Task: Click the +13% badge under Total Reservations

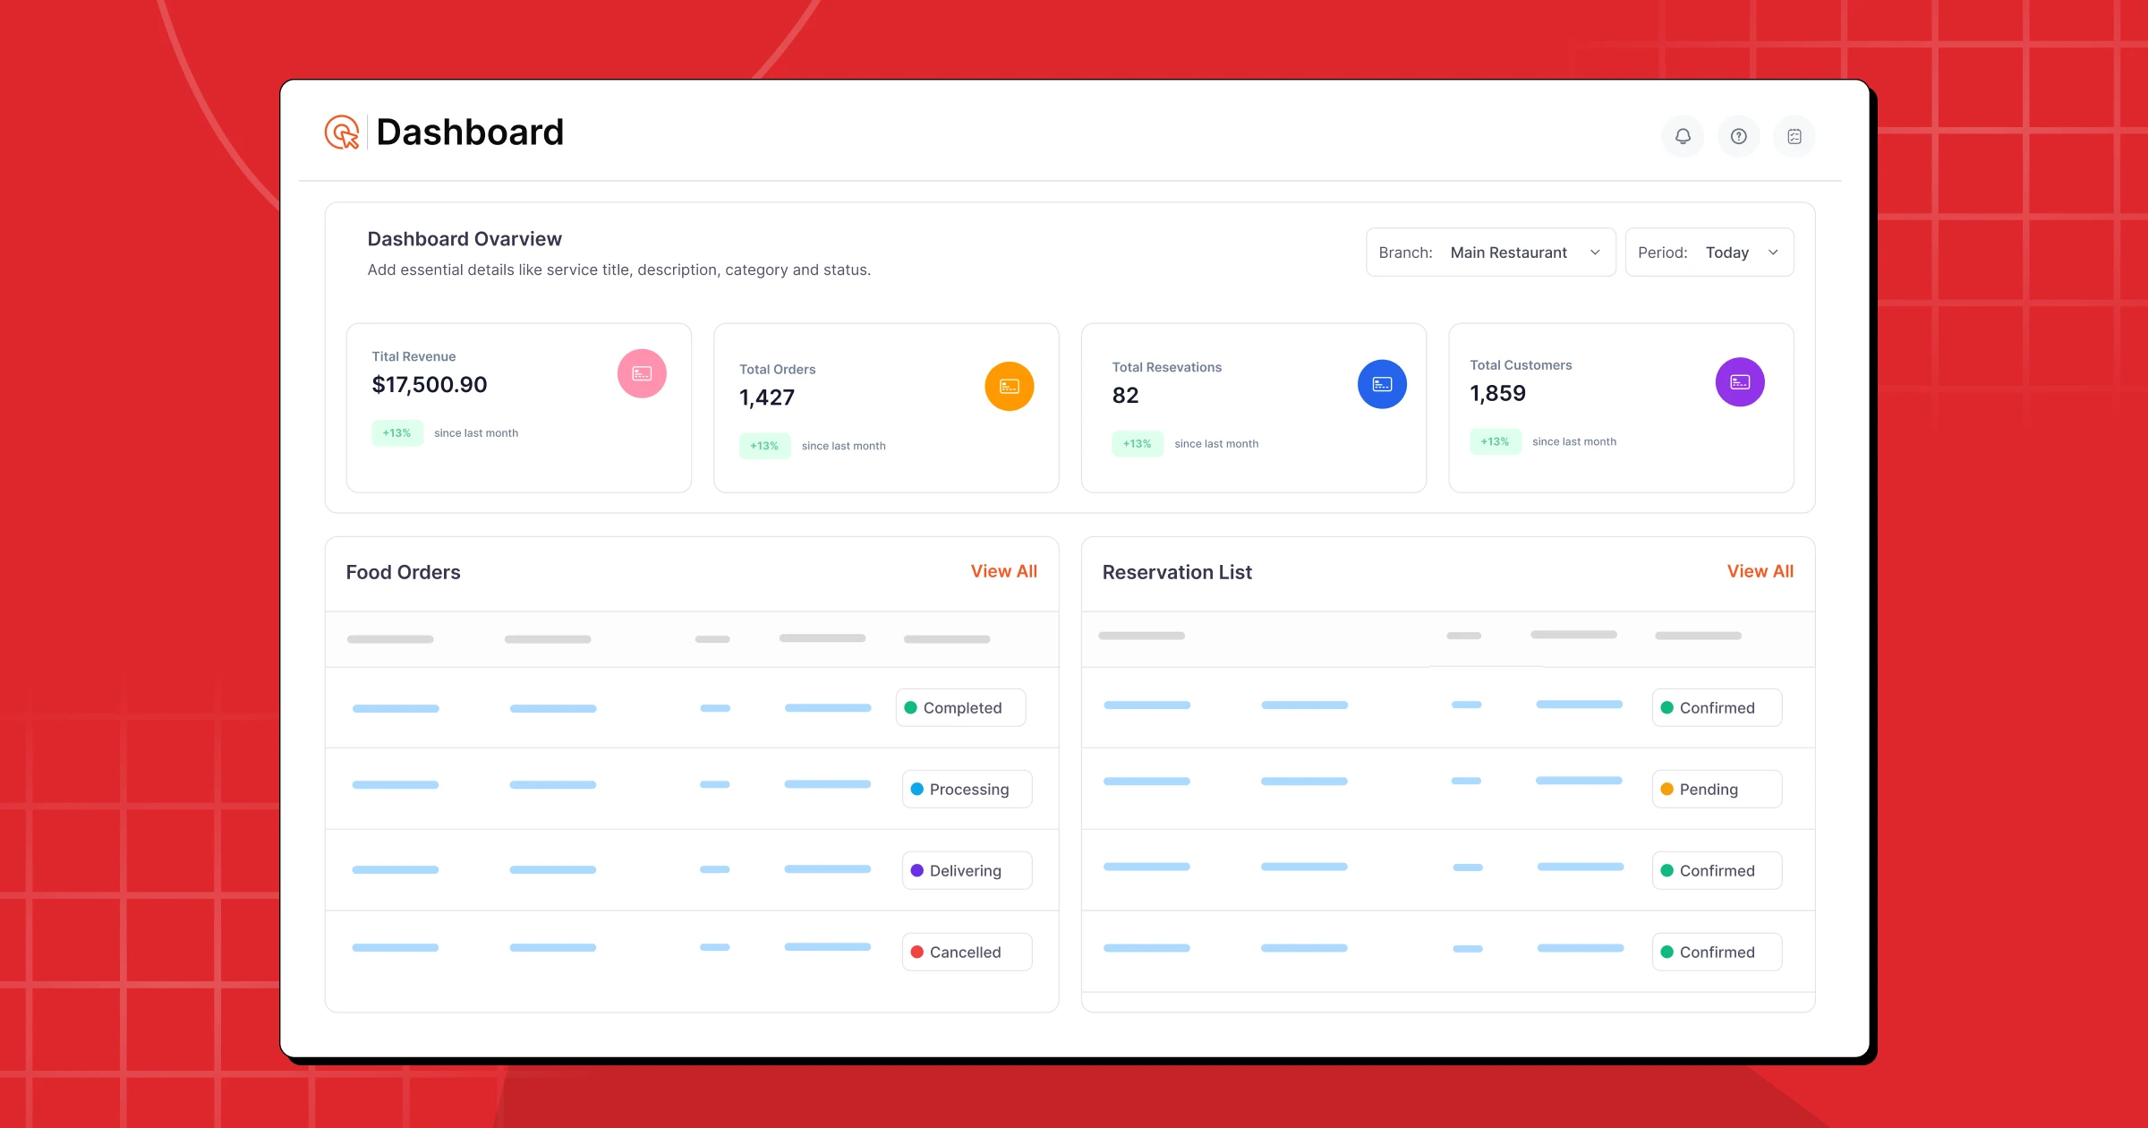Action: (1137, 443)
